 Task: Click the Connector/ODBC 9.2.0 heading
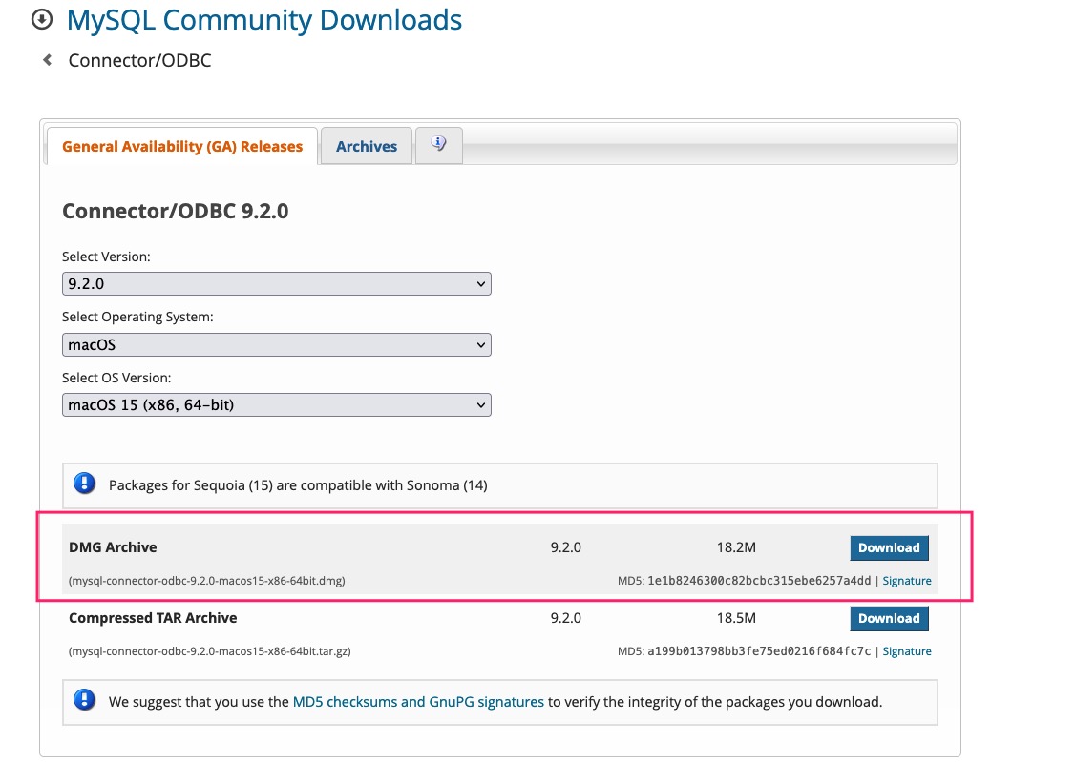click(x=175, y=211)
